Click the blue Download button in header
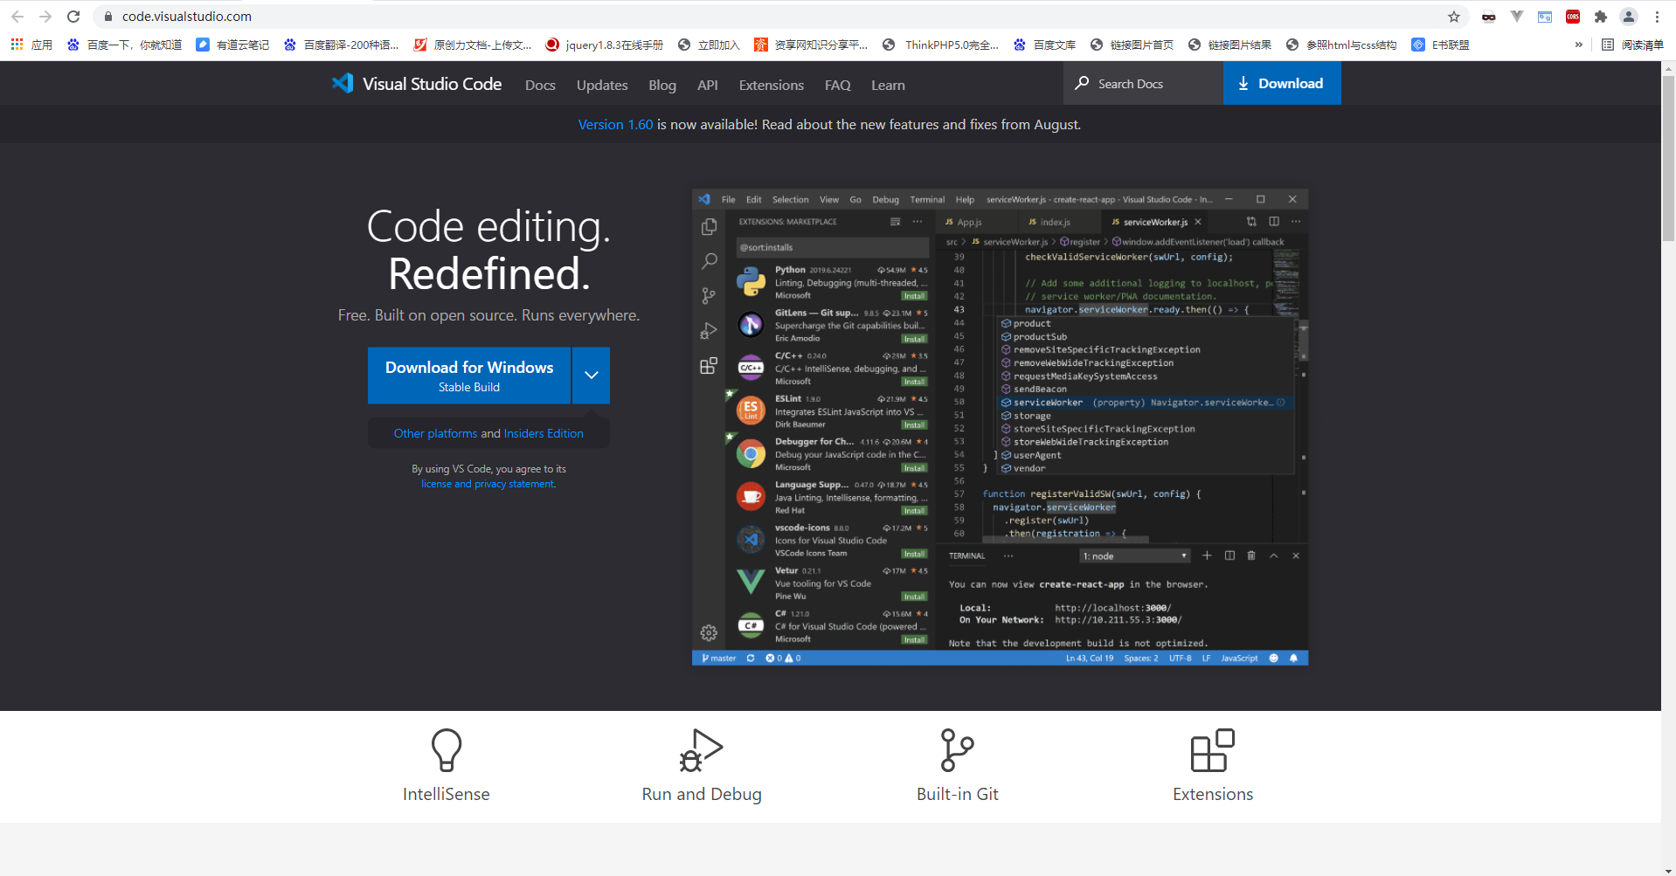The height and width of the screenshot is (876, 1676). [1282, 83]
